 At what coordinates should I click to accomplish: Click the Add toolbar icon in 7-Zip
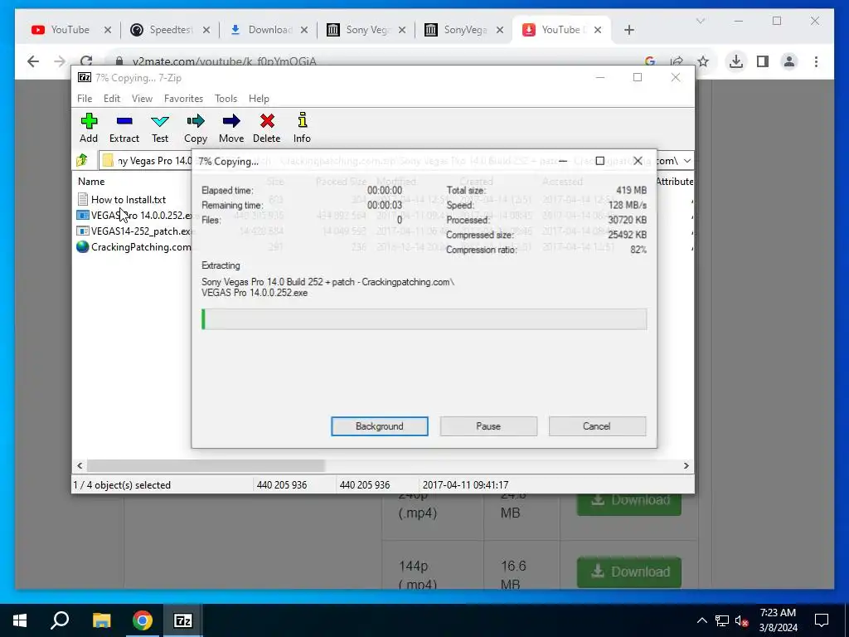89,128
